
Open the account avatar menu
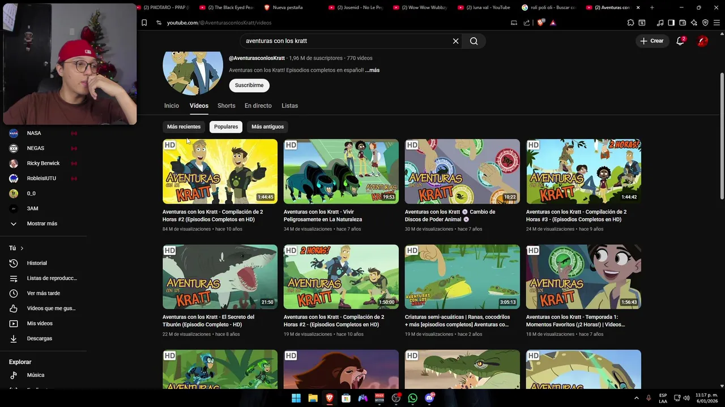click(x=702, y=41)
